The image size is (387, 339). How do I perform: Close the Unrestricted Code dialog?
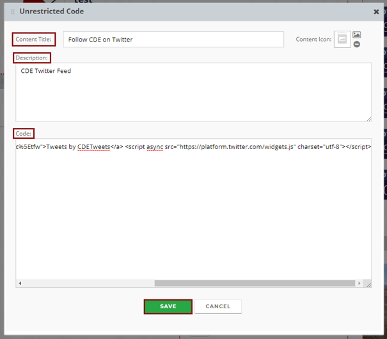pyautogui.click(x=376, y=12)
